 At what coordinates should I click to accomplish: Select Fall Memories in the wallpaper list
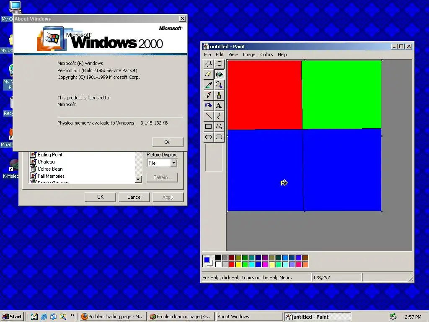tap(48, 176)
